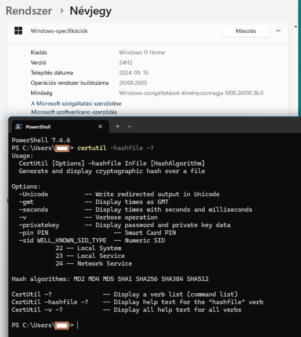301x337 pixels.
Task: Click the Windows-szolgáltatások élménycsomagja value
Action: 191,93
